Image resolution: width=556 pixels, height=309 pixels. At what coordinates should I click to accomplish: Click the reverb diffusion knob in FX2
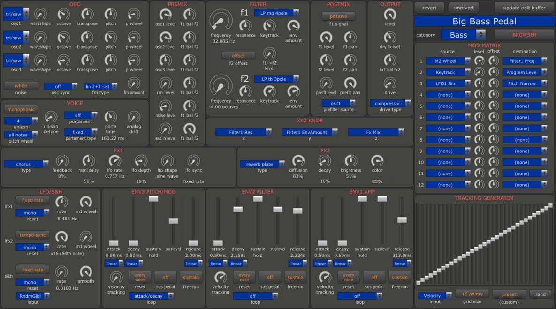tap(298, 161)
